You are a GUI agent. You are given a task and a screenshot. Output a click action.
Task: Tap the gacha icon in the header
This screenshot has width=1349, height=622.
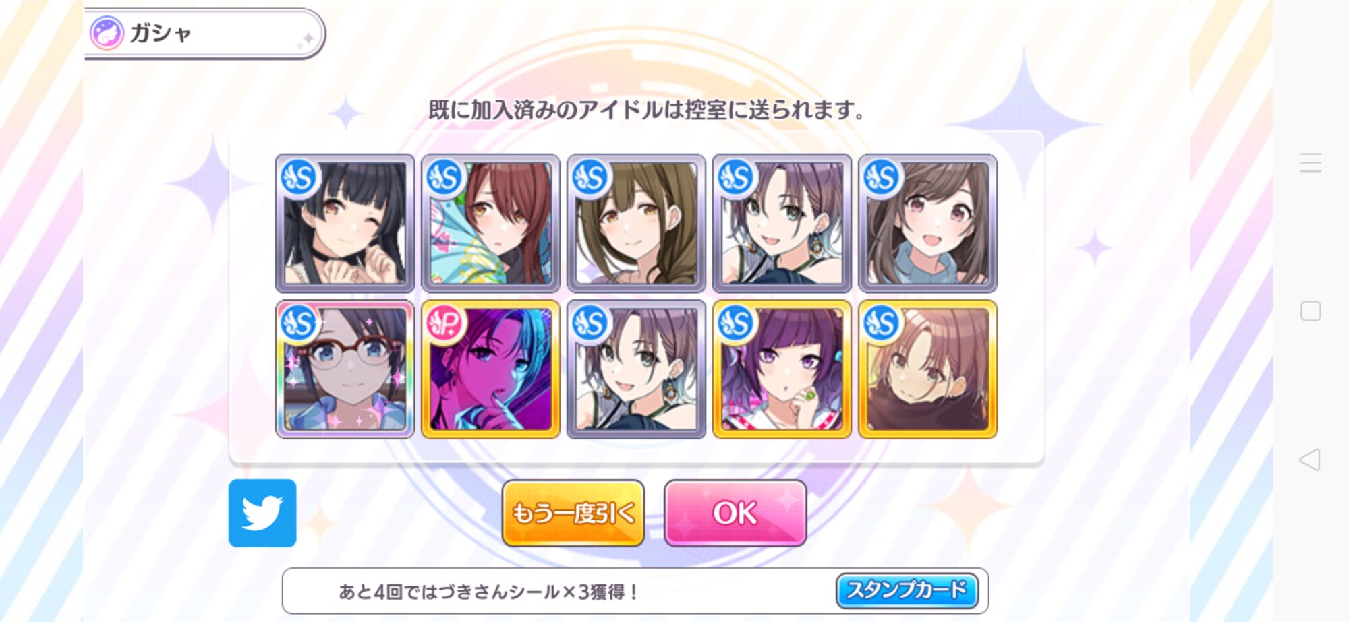coord(107,32)
